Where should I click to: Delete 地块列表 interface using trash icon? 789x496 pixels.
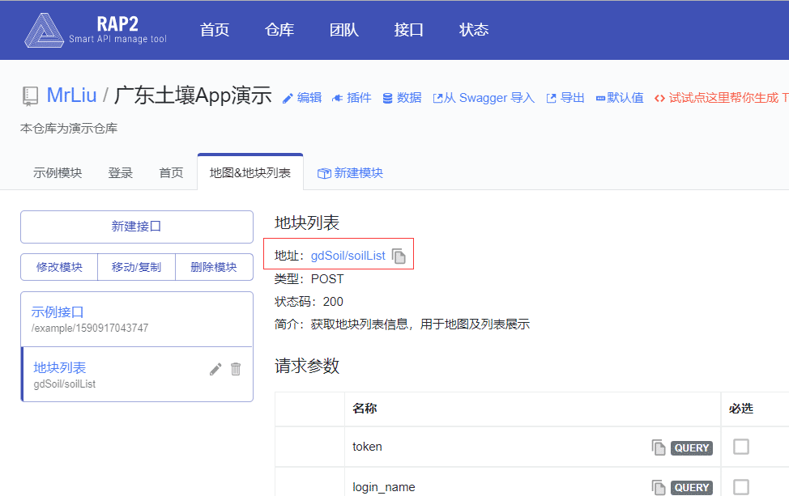[x=236, y=369]
